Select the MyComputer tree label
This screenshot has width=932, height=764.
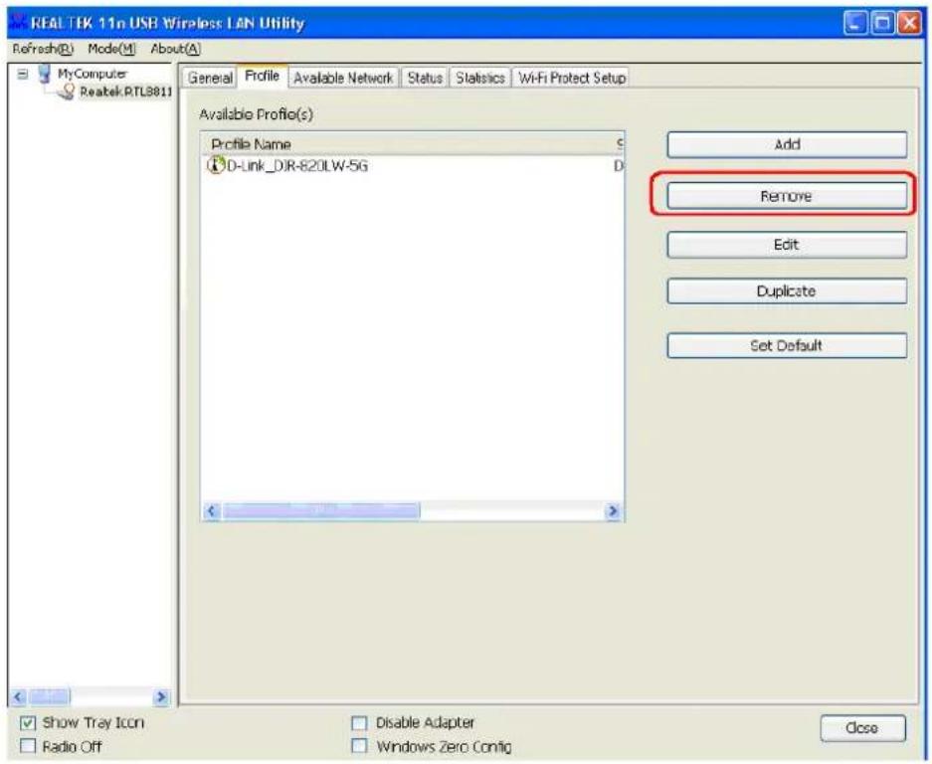tap(93, 74)
